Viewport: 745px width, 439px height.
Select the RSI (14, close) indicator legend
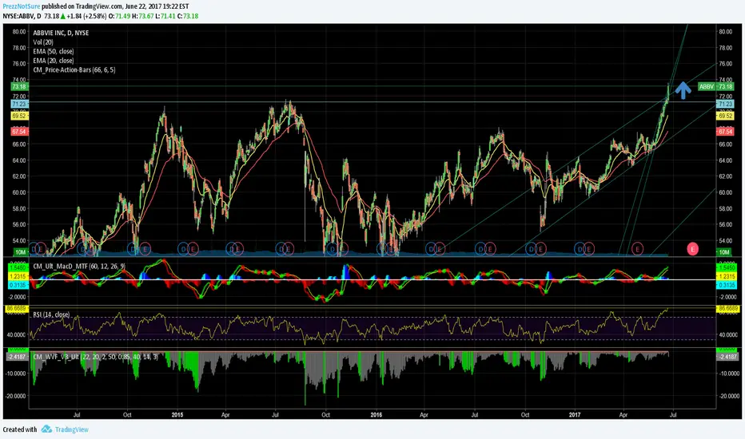click(x=51, y=314)
